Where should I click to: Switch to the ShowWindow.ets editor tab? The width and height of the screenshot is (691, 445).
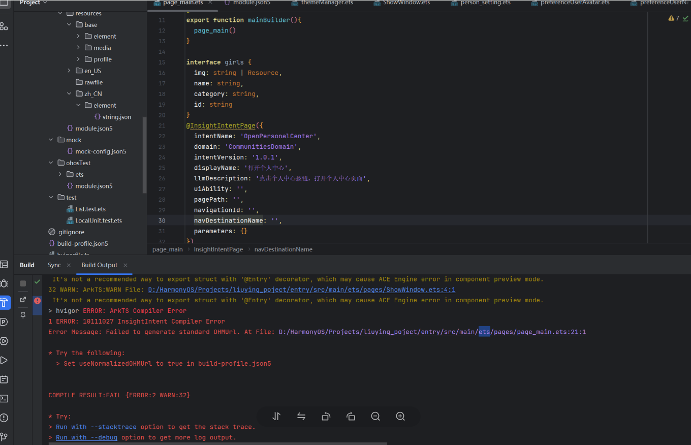coord(406,3)
